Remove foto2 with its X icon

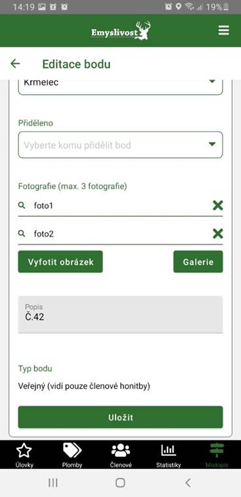click(x=217, y=233)
